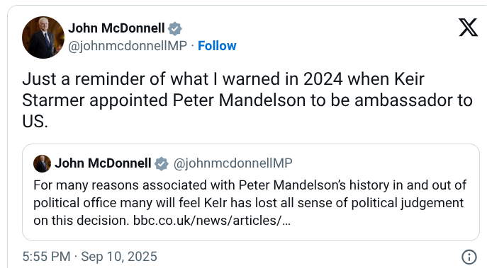Follow John McDonnell
487x268 pixels.
pyautogui.click(x=217, y=46)
